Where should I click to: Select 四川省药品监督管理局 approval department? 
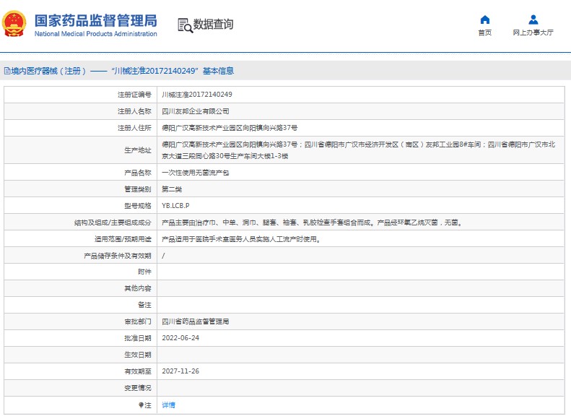[x=196, y=321]
